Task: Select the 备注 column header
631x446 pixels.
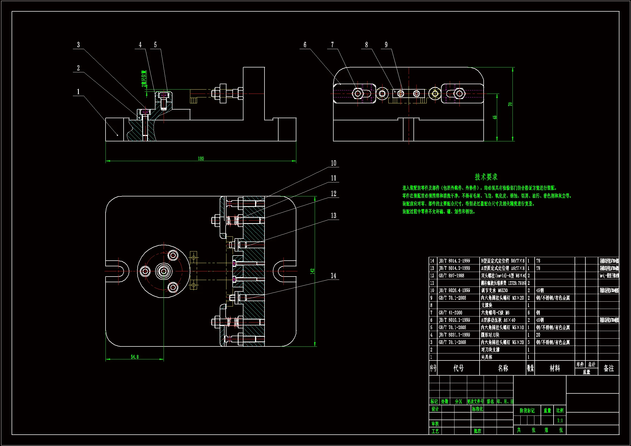Action: [x=608, y=368]
